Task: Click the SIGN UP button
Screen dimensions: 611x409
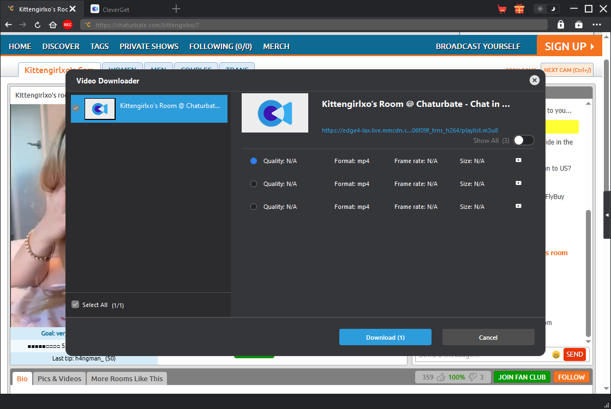Action: 570,46
